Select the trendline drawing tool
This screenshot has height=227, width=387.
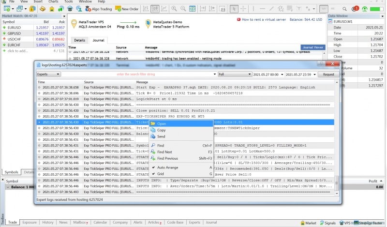point(271,9)
